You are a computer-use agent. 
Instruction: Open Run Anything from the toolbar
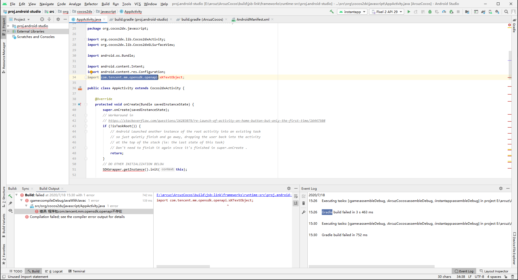[476, 12]
